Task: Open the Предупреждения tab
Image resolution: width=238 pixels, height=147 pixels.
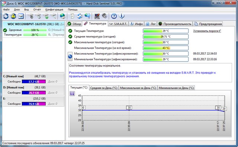Action: click(x=208, y=24)
